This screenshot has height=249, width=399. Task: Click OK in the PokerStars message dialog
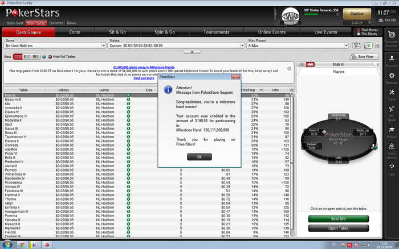click(199, 157)
